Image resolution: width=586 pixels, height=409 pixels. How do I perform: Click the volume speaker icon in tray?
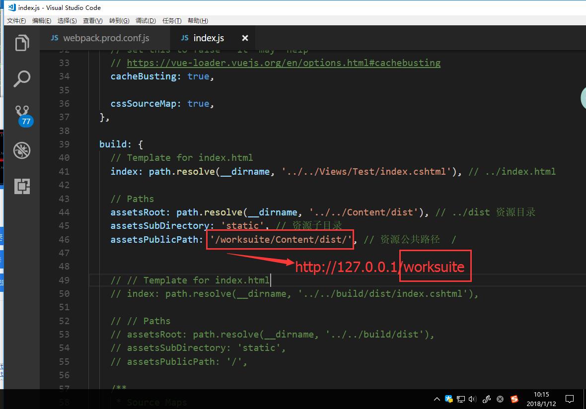coord(472,399)
